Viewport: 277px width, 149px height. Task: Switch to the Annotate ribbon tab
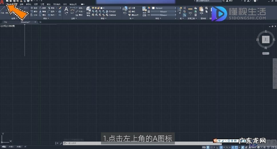pos(21,4)
